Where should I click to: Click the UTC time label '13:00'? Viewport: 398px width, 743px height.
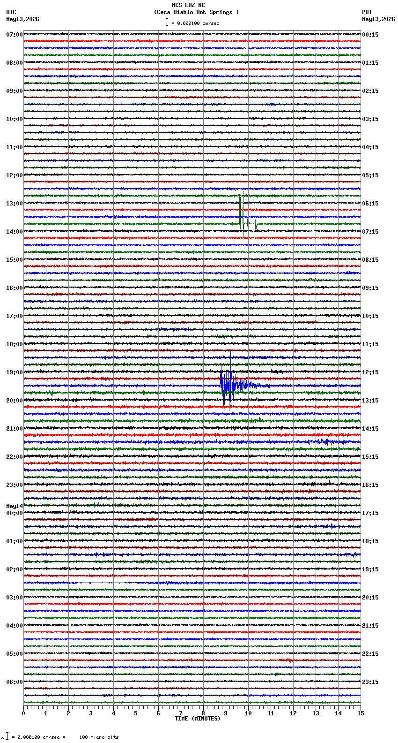pos(15,204)
